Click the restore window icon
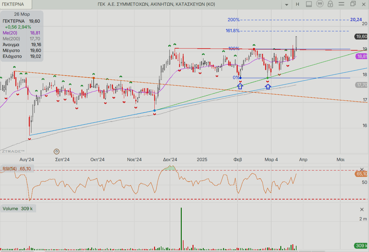The height and width of the screenshot is (252, 369). (353, 4)
